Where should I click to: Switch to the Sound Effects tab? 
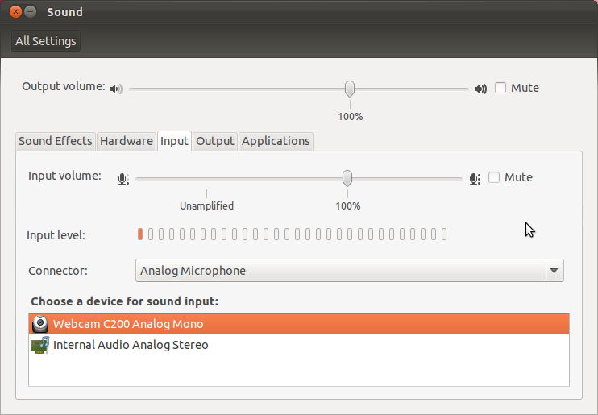56,141
